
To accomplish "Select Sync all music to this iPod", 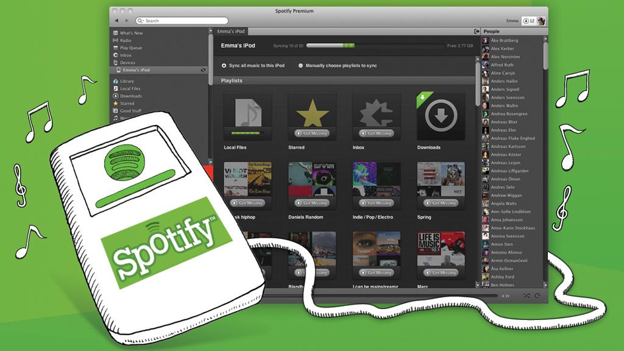I will [x=224, y=65].
